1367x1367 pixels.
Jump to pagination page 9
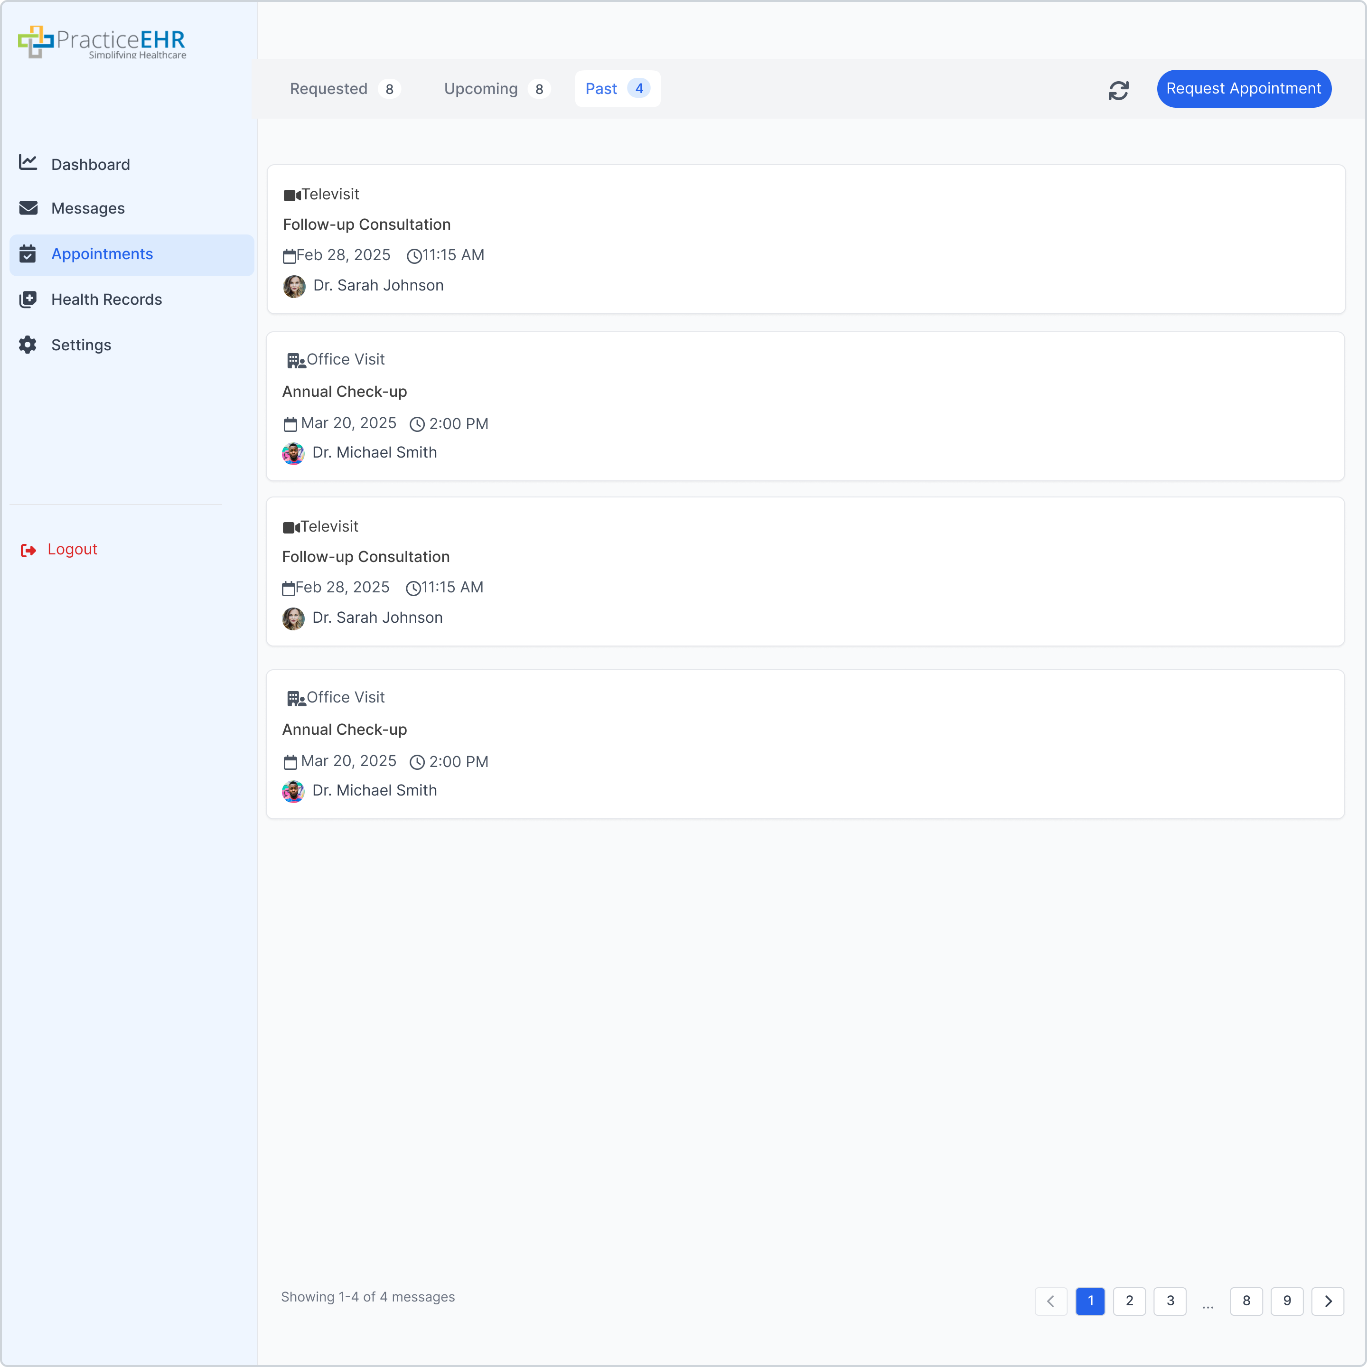(1286, 1301)
